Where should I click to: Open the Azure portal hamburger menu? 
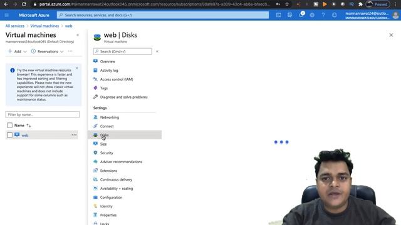coord(7,15)
